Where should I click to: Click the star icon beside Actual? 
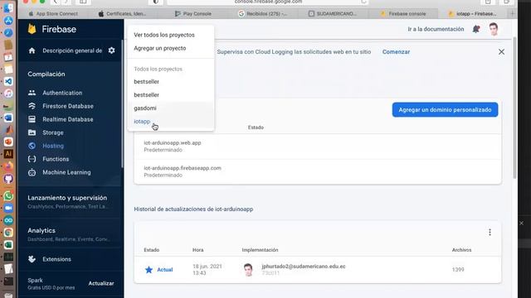click(x=149, y=270)
